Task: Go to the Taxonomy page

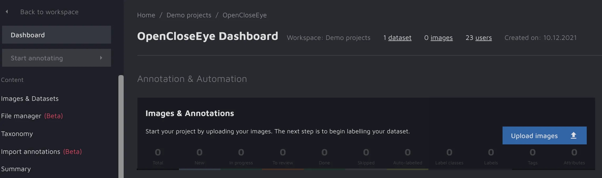Action: pyautogui.click(x=17, y=134)
